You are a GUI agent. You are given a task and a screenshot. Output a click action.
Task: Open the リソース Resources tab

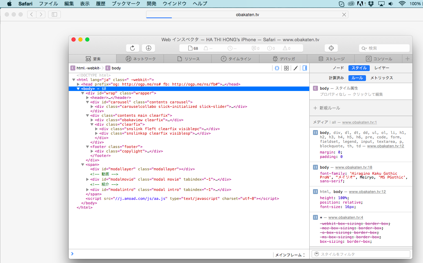pos(188,59)
